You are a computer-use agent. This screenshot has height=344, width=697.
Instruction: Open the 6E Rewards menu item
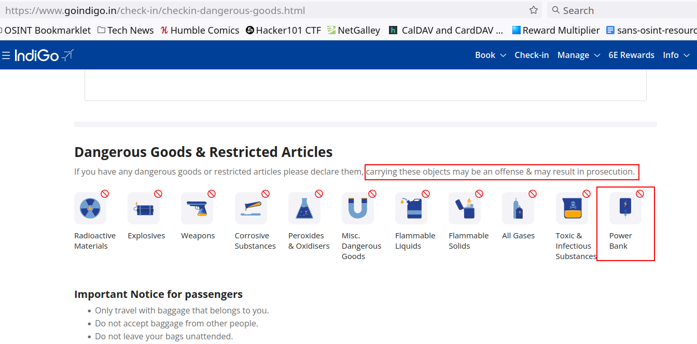[x=632, y=55]
